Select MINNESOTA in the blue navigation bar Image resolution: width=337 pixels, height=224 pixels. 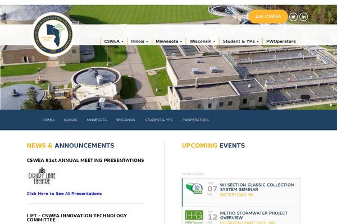[x=97, y=120]
